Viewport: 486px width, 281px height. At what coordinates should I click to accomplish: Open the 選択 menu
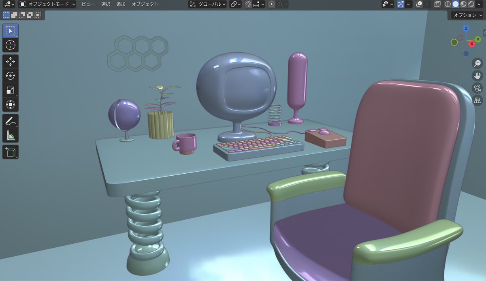tap(105, 4)
